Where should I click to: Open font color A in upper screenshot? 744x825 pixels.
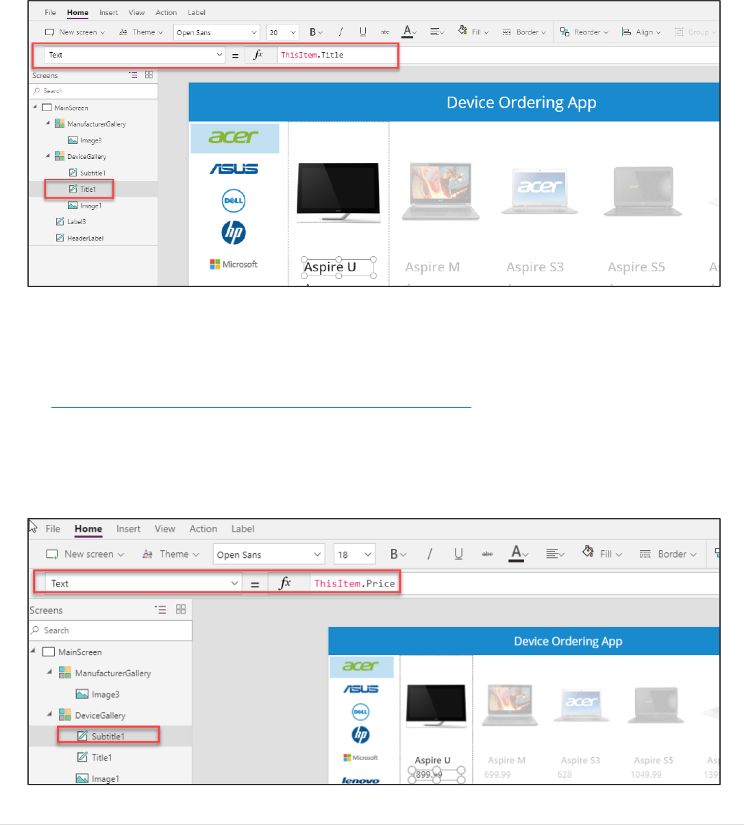coord(409,32)
